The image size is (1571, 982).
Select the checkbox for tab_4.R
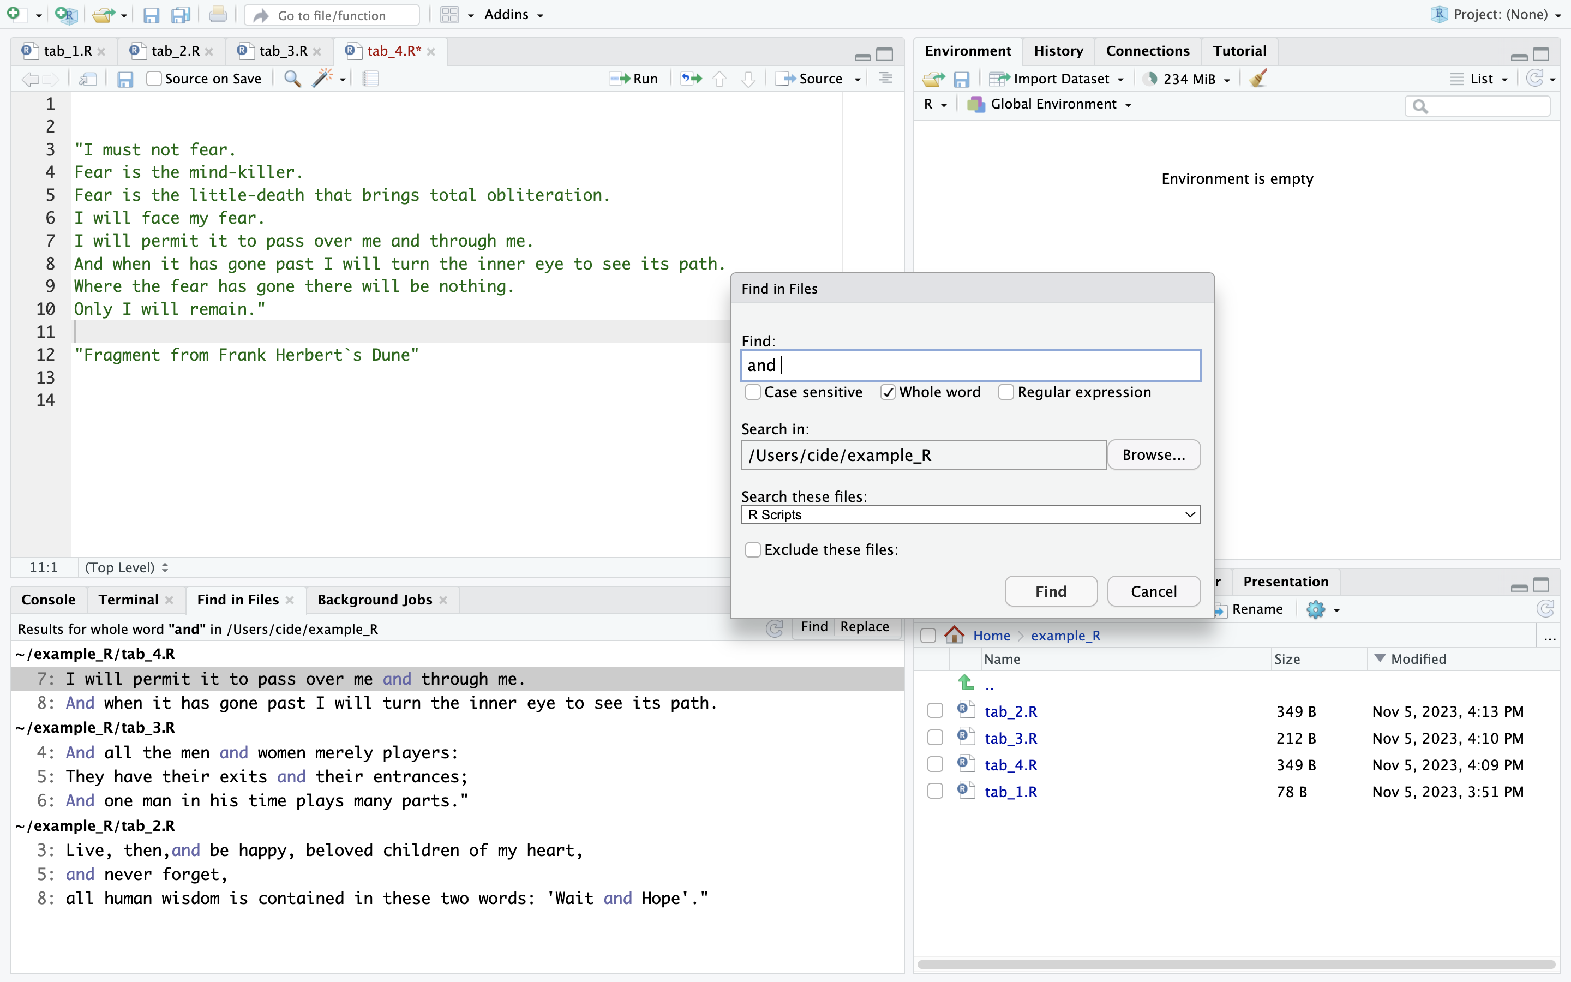click(935, 764)
